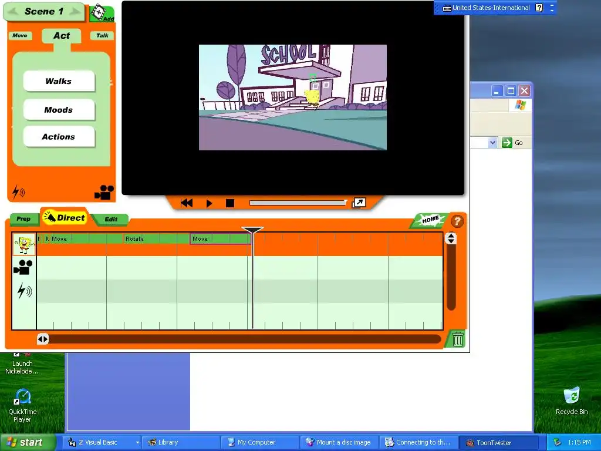
Task: Open the QuickTime Player desktop icon
Action: (22, 405)
